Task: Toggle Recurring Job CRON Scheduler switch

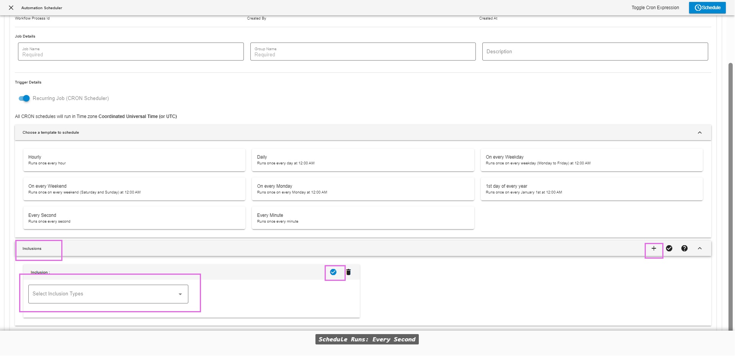Action: (x=24, y=98)
